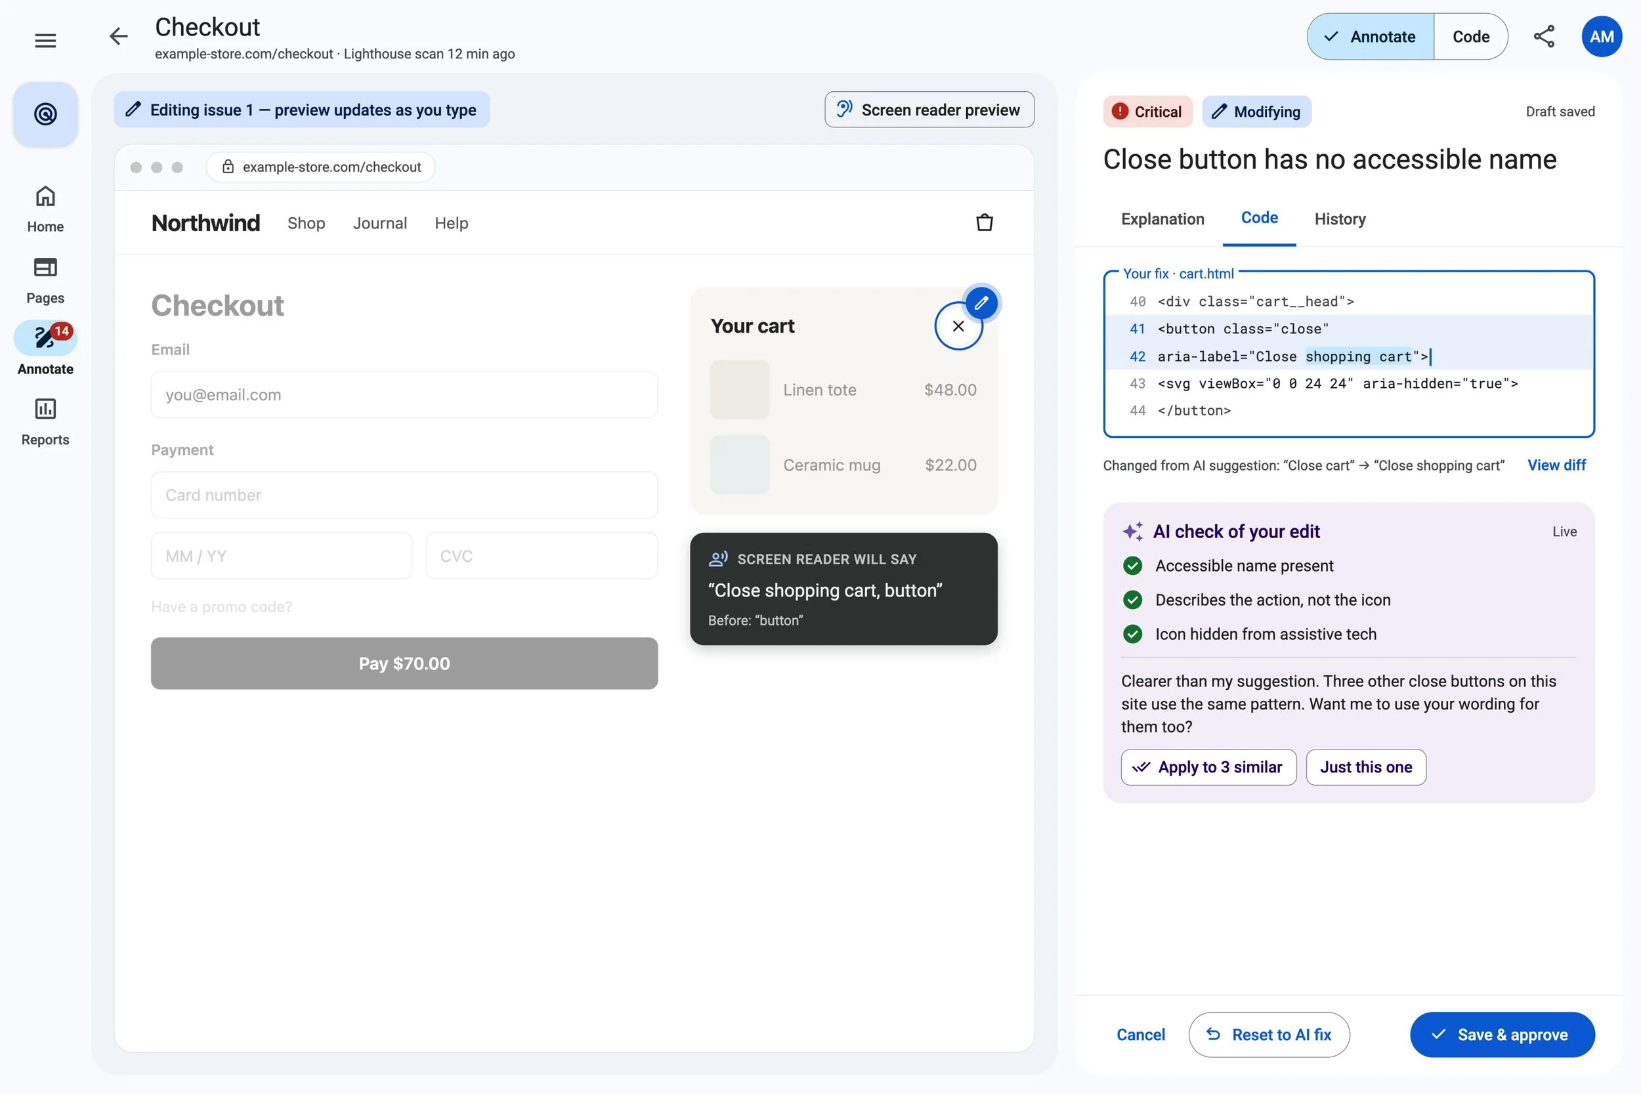Toggle Screen reader preview
This screenshot has width=1641, height=1094.
929,110
